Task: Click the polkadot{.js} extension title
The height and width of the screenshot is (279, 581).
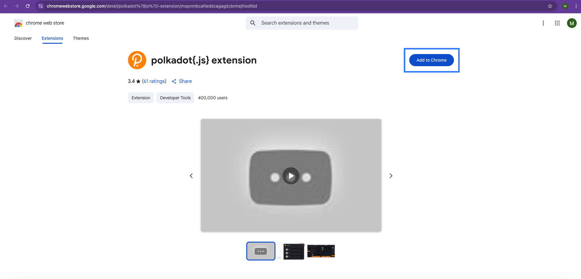Action: coord(204,60)
